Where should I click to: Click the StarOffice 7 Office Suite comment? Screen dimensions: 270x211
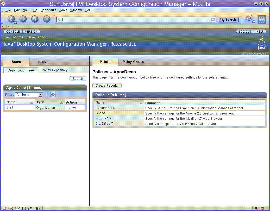pos(181,124)
